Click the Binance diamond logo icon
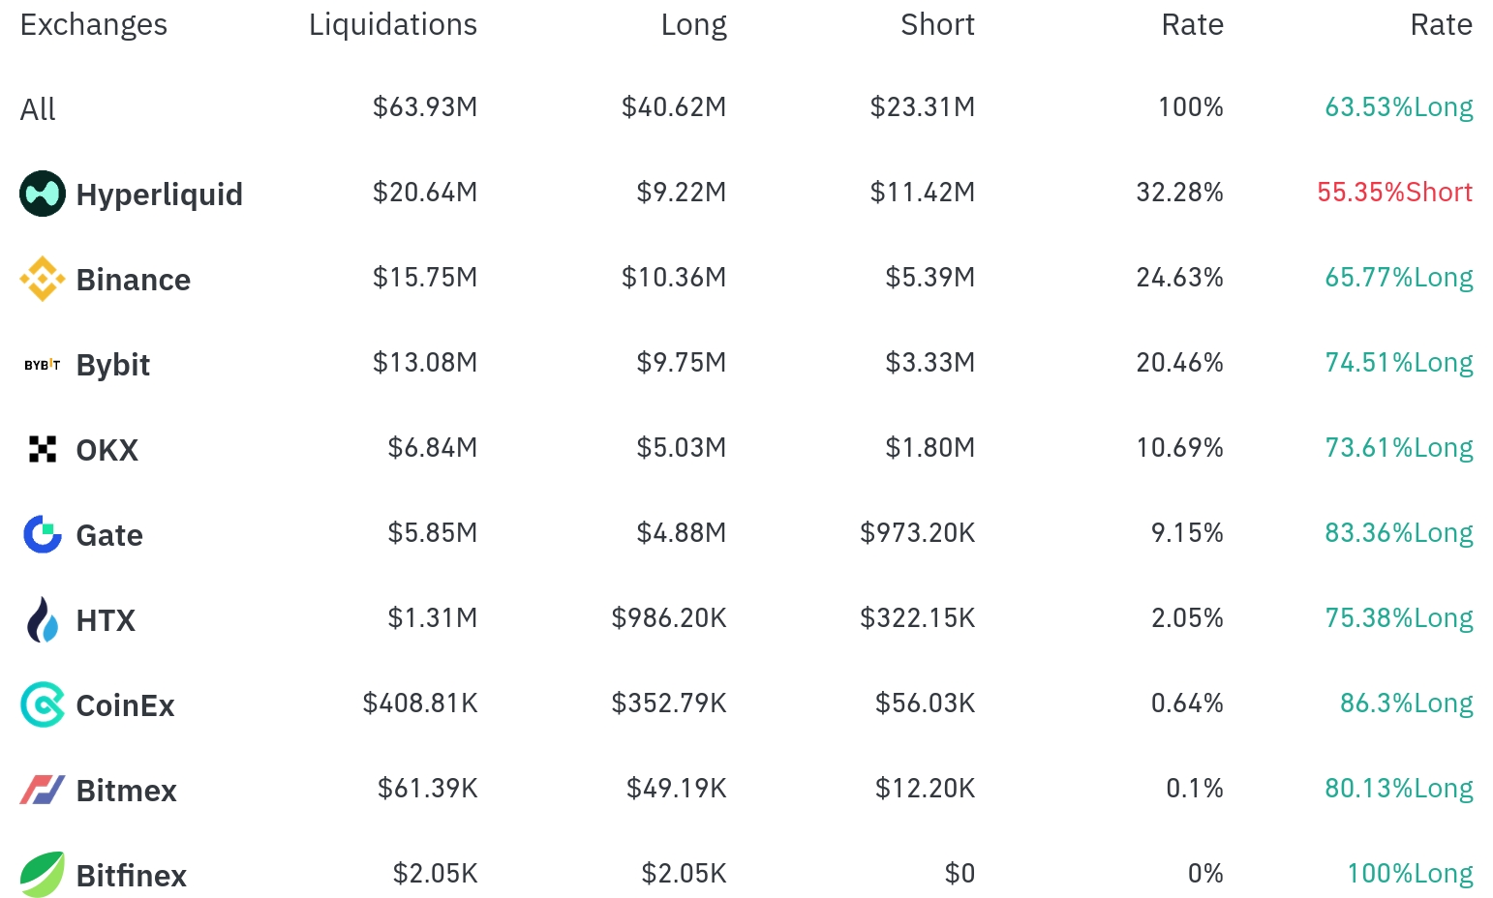 point(43,279)
